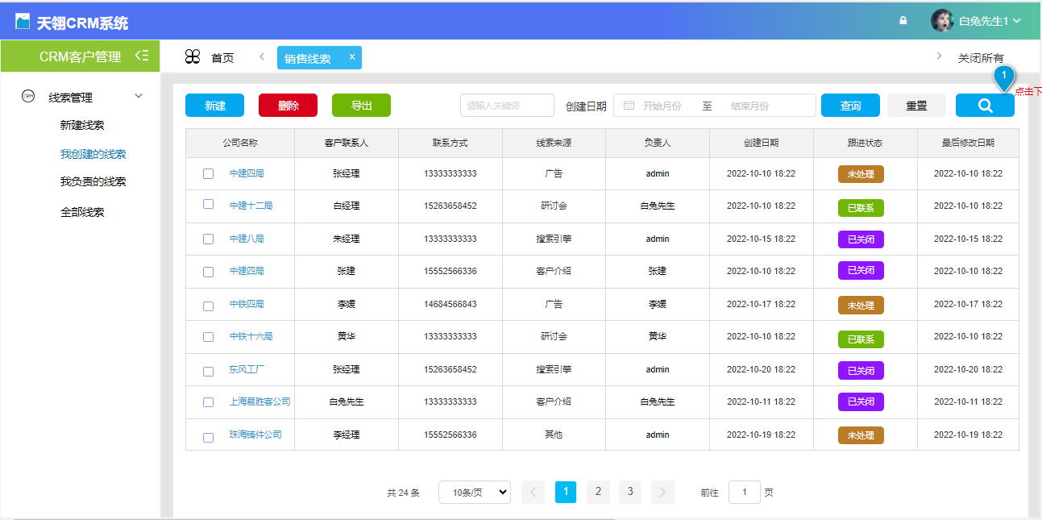
Task: Check the checkbox for 东风工厂 row
Action: click(208, 369)
